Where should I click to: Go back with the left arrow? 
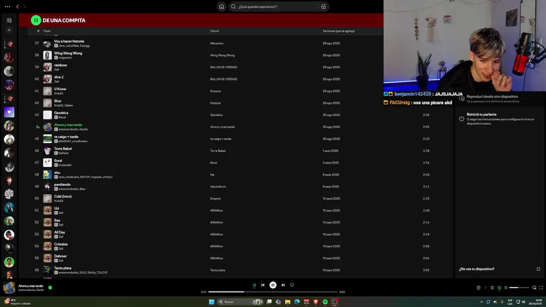tap(17, 6)
